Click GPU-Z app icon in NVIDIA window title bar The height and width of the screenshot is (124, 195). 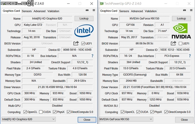tap(102, 4)
